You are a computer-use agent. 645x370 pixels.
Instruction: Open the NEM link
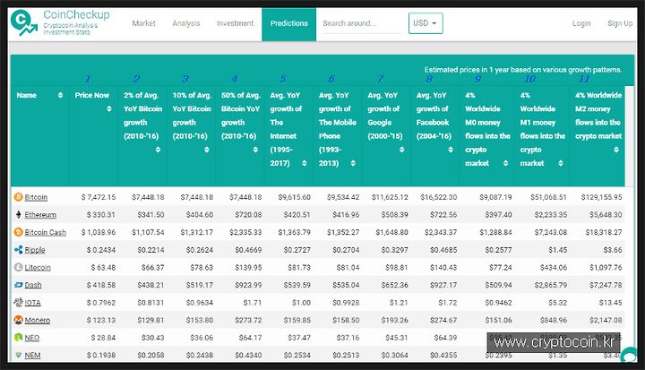[x=32, y=355]
